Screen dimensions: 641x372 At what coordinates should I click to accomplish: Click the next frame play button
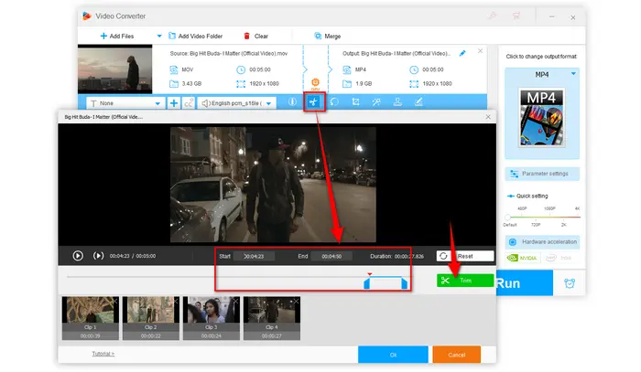pyautogui.click(x=98, y=256)
